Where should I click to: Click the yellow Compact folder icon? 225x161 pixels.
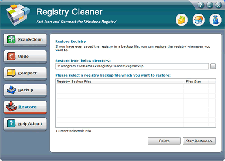tap(11, 73)
